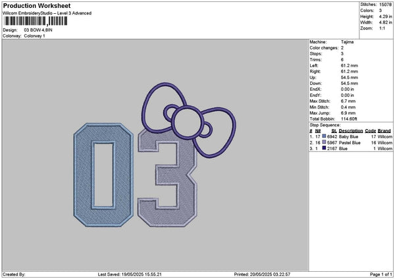
Task: Click the Stop Sequence heading
Action: pos(325,124)
